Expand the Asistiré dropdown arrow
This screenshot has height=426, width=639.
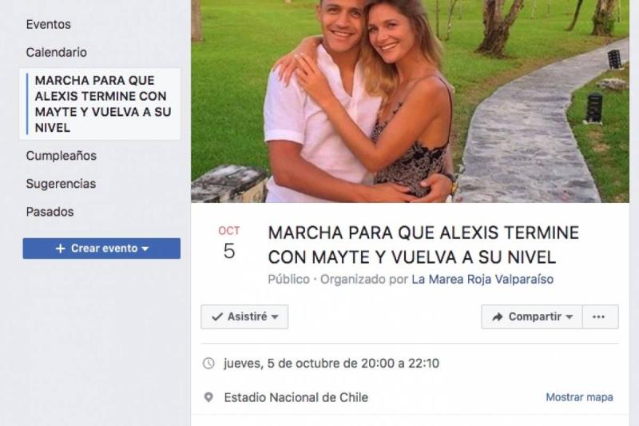[275, 317]
